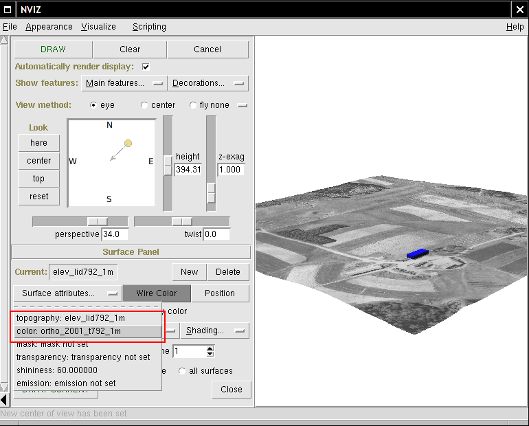529x426 pixels.
Task: Select the all surfaces radio button
Action: [x=183, y=371]
